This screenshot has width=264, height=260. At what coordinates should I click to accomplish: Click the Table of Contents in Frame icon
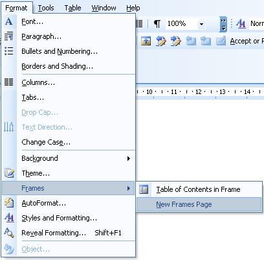tap(144, 189)
